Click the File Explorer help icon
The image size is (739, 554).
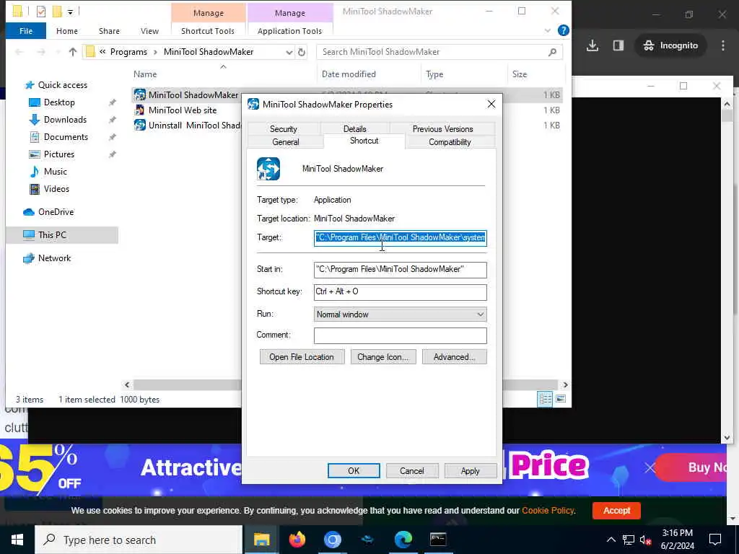[x=563, y=30]
